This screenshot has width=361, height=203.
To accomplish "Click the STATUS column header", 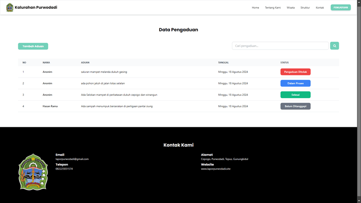I will (284, 63).
